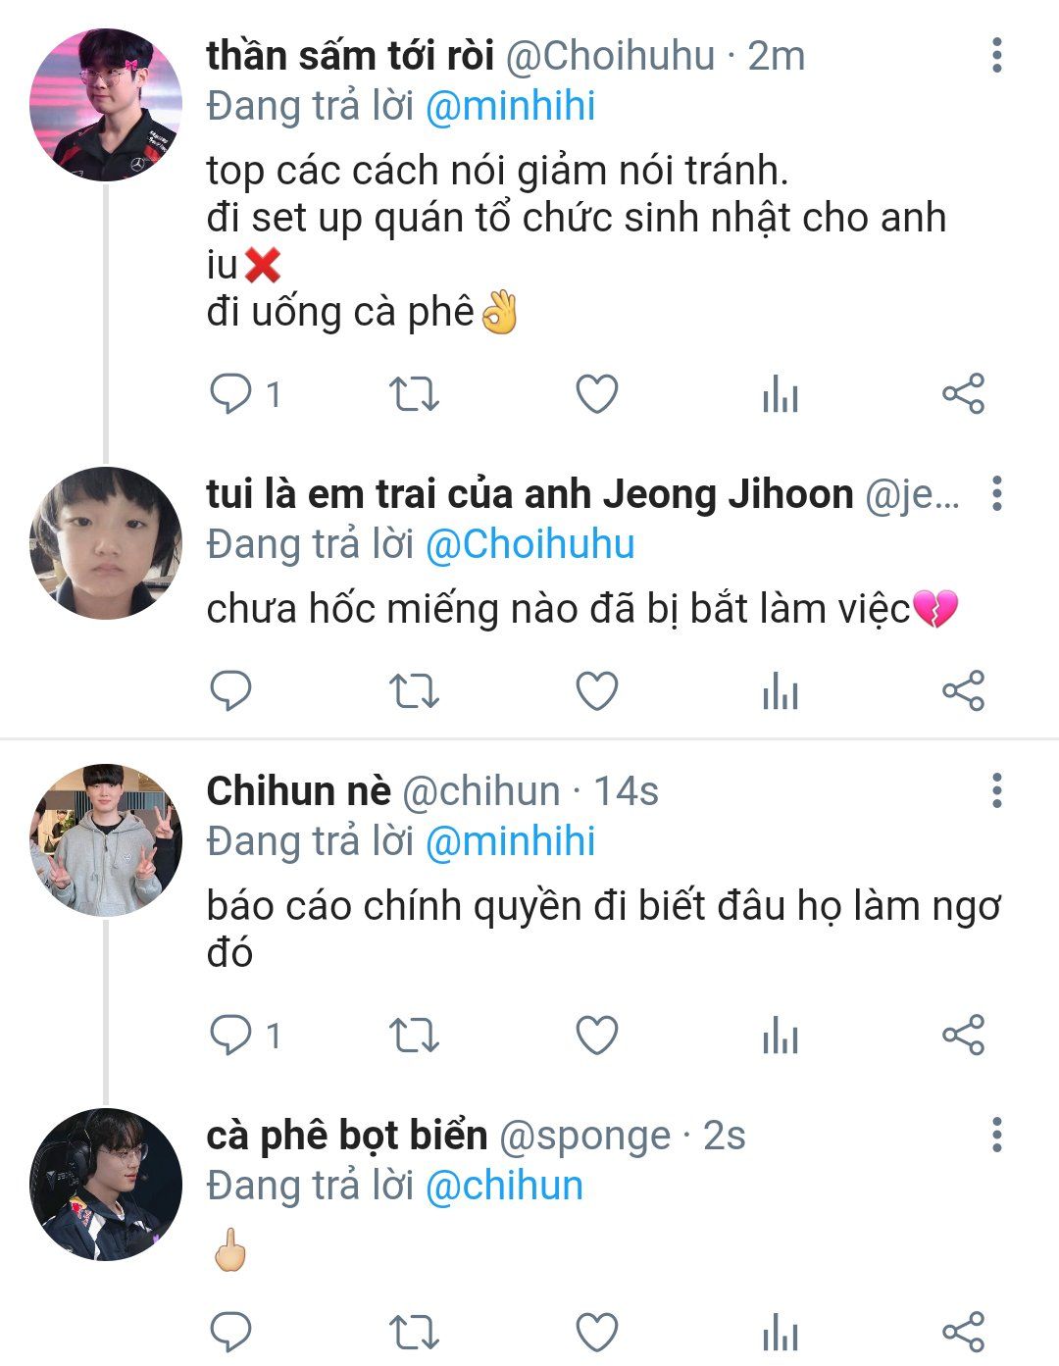Open more options on Jeong Jihoon reply
The height and width of the screenshot is (1366, 1059).
996,493
